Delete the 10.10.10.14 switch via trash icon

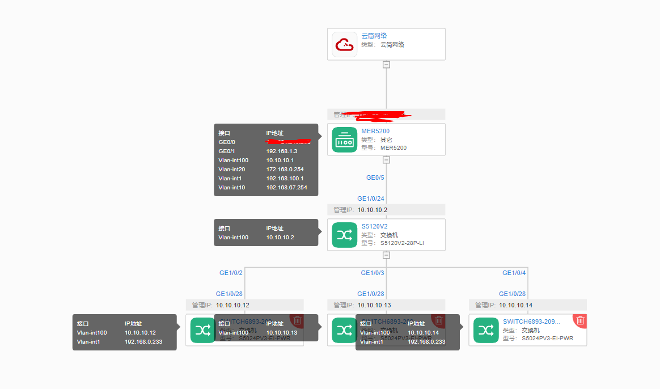coord(581,320)
